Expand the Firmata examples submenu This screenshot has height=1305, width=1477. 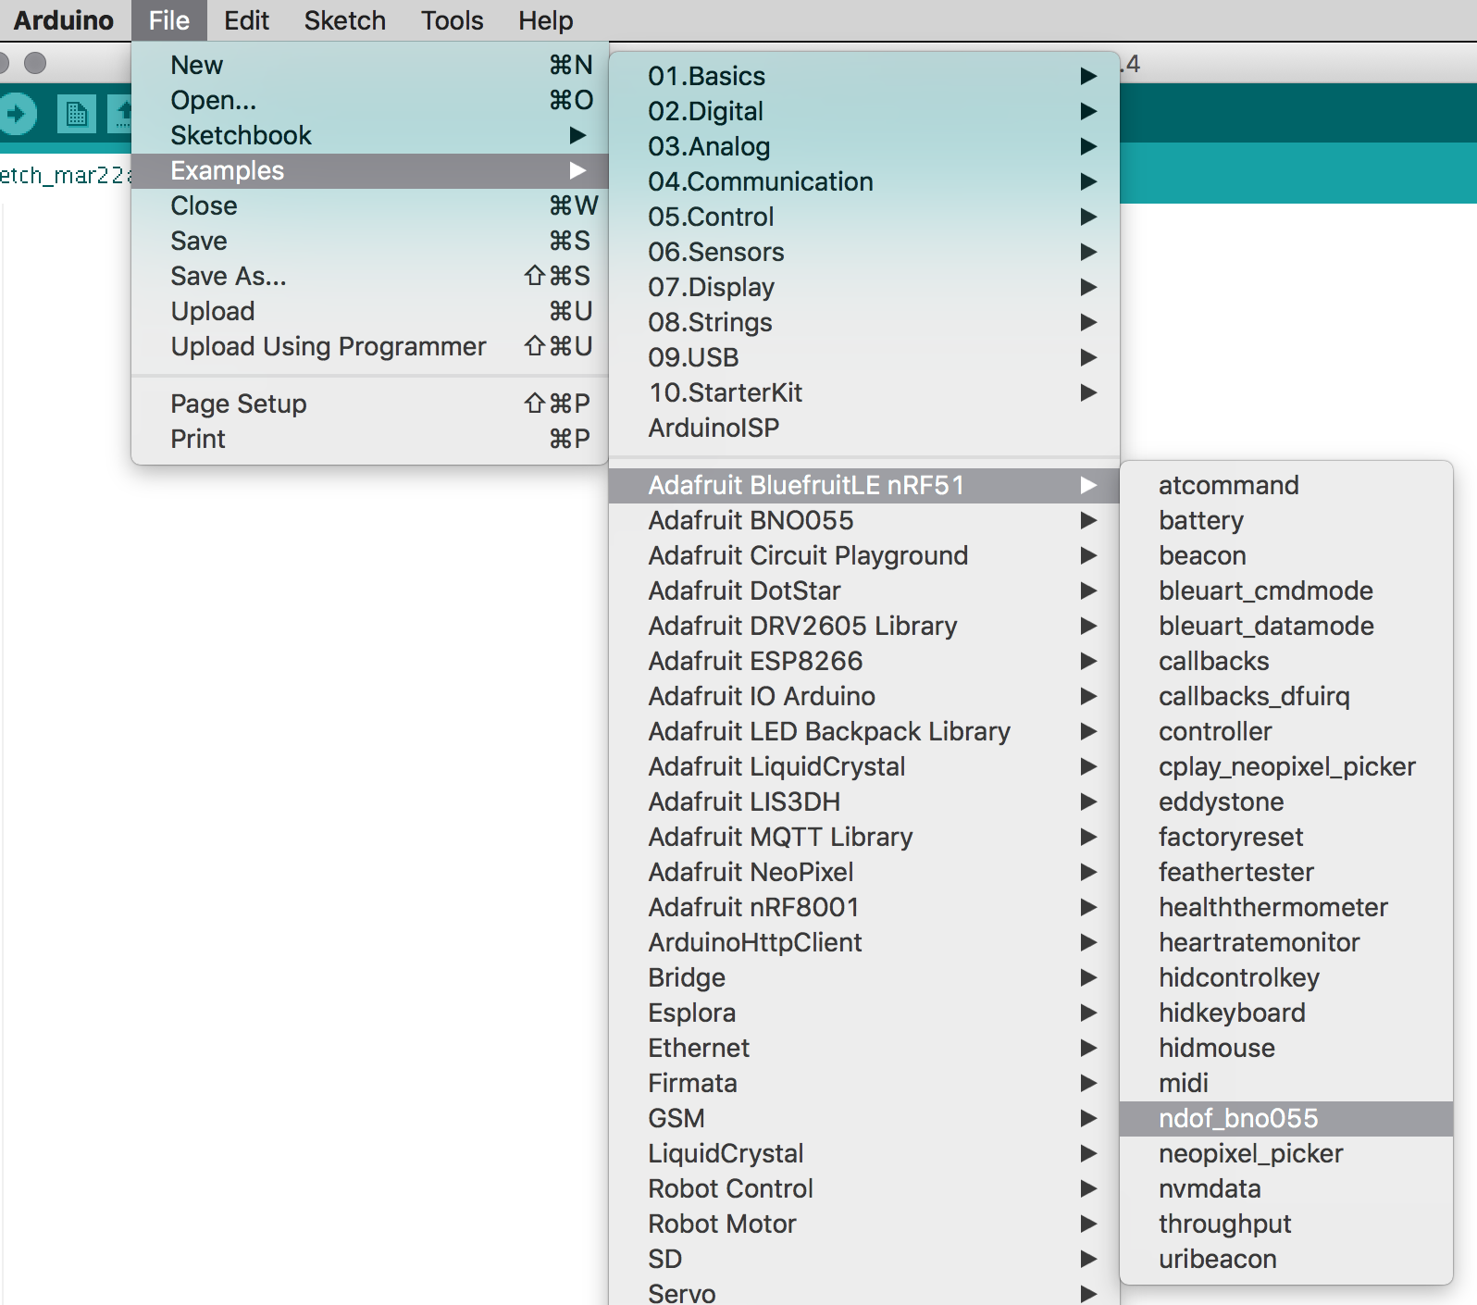(x=864, y=1083)
